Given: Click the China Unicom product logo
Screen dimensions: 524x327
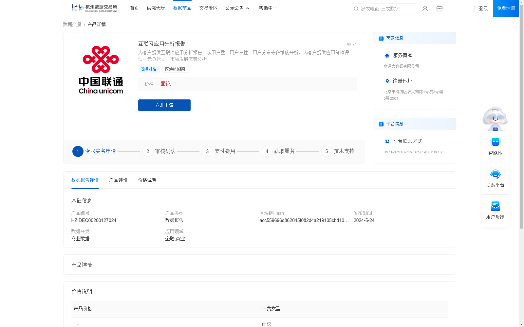Looking at the screenshot, I should [101, 70].
